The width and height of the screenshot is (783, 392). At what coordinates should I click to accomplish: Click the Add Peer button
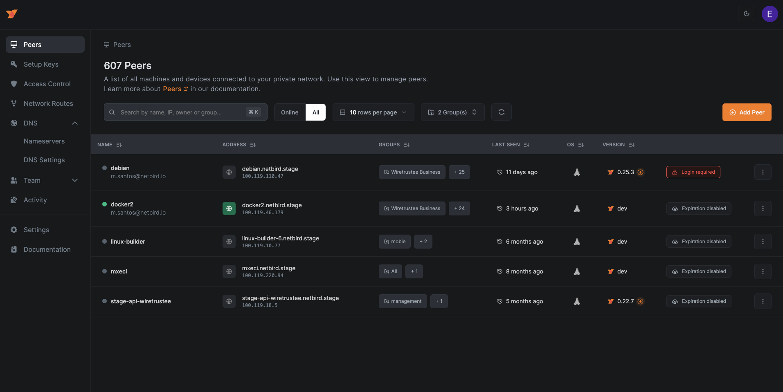point(747,112)
